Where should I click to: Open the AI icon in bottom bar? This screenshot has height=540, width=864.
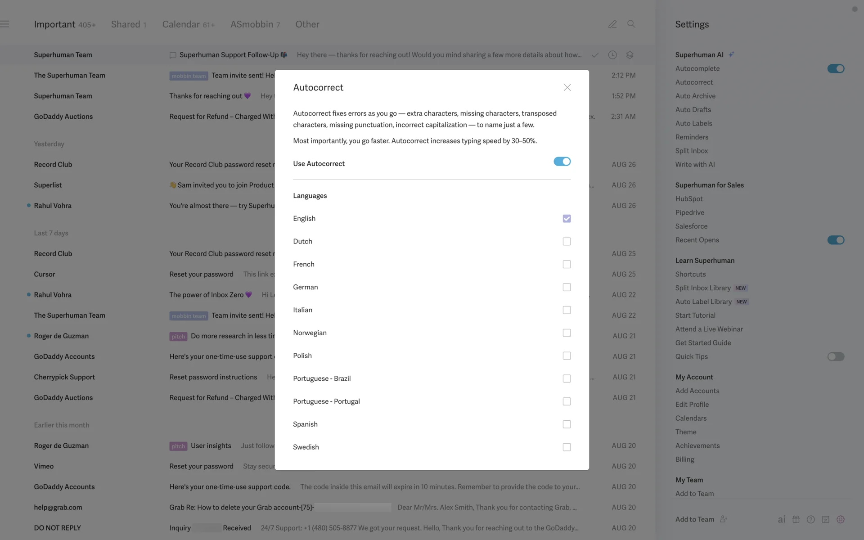tap(781, 519)
